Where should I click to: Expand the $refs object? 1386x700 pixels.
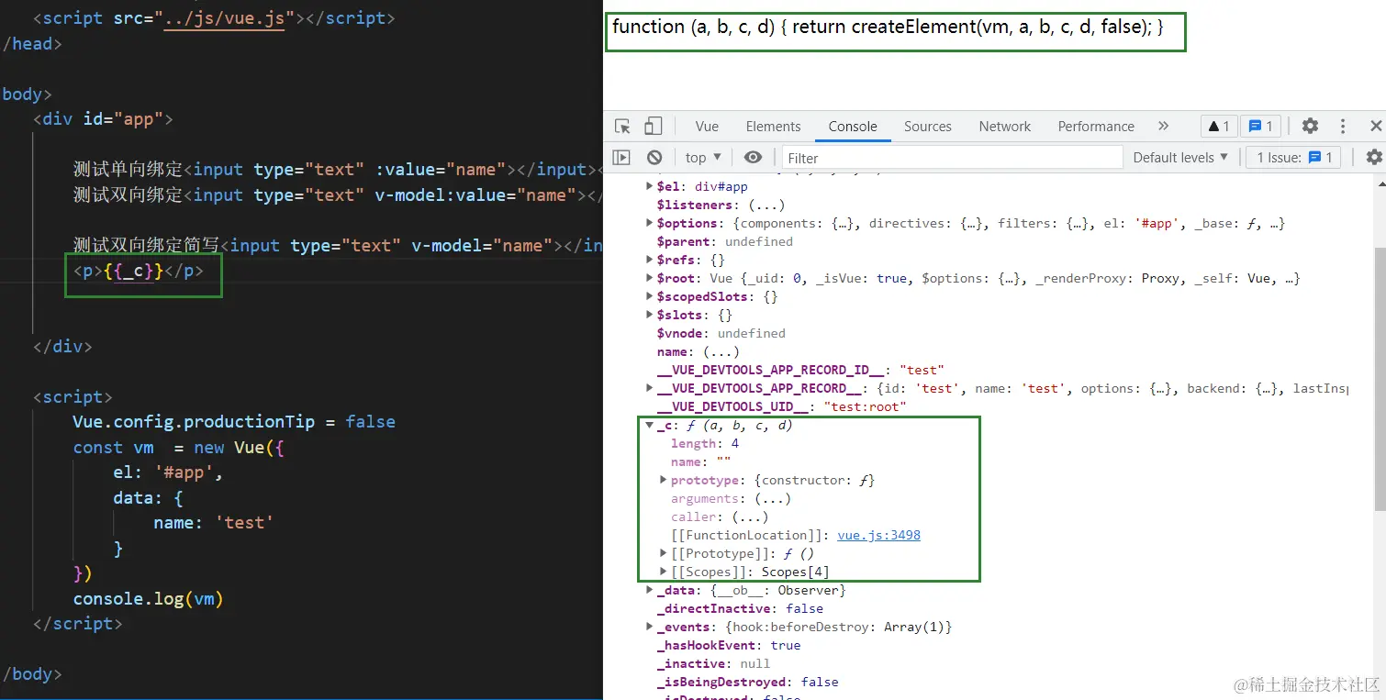(x=650, y=260)
